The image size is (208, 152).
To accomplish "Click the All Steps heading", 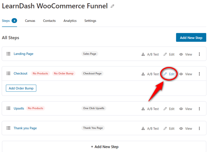I will pyautogui.click(x=10, y=38).
